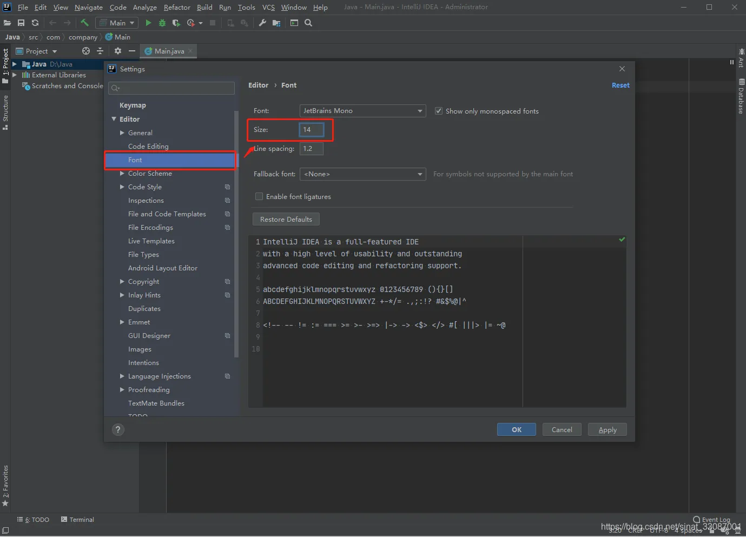Click the GUI Designer row scheme icon
Viewport: 746px width, 537px height.
(x=227, y=336)
